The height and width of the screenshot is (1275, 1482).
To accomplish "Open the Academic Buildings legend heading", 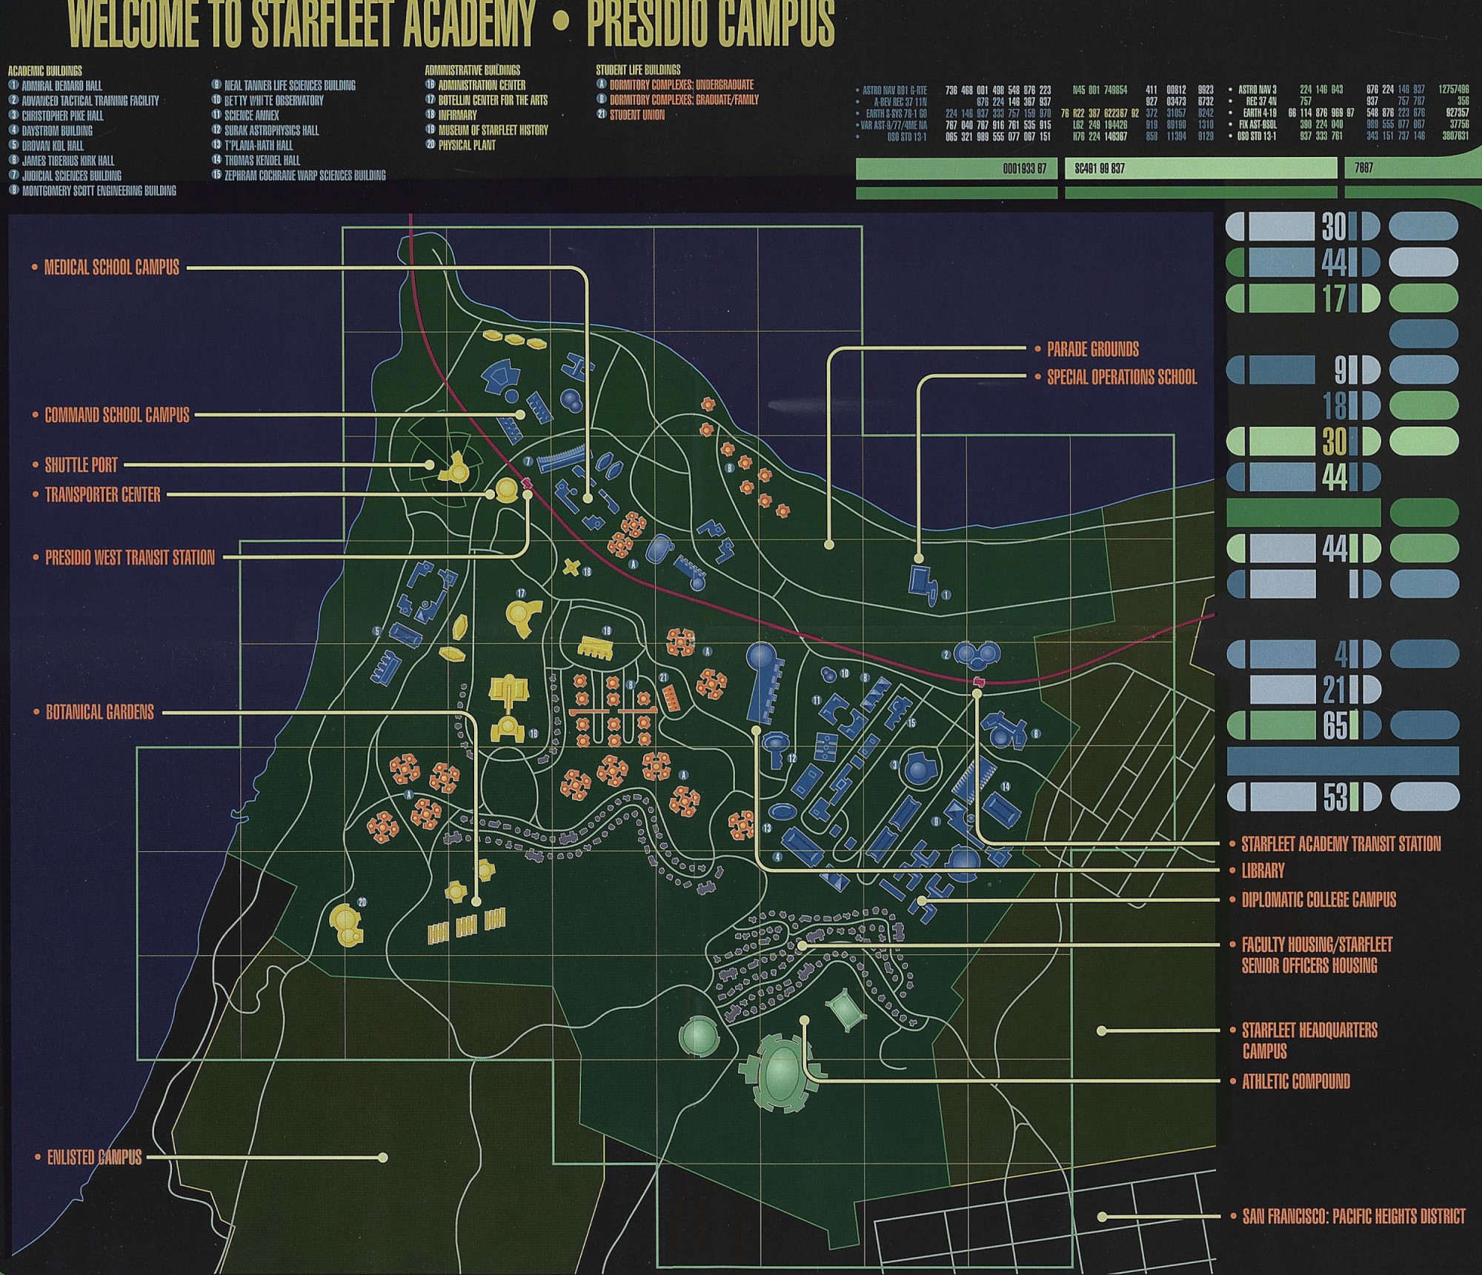I will pos(44,70).
